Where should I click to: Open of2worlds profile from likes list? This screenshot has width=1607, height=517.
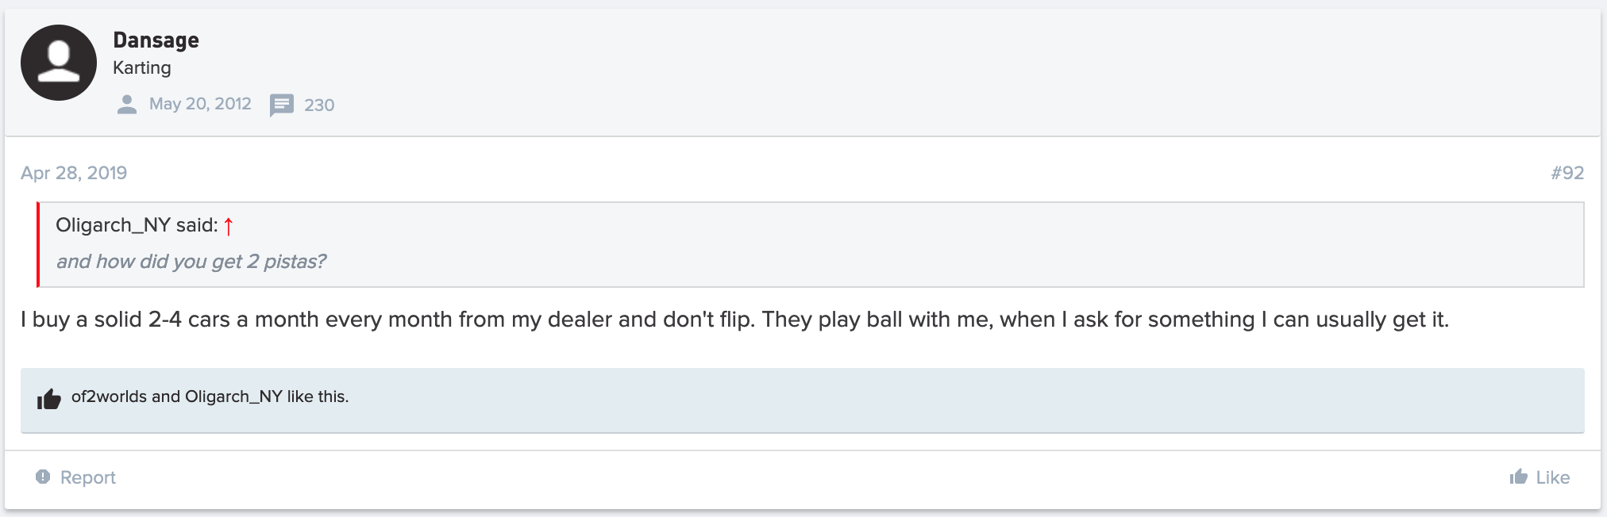pos(109,396)
